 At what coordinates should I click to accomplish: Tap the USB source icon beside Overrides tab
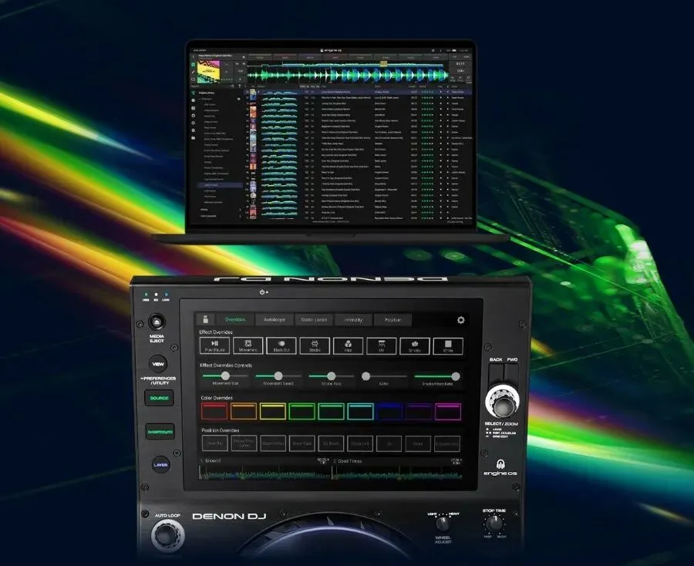pyautogui.click(x=205, y=319)
